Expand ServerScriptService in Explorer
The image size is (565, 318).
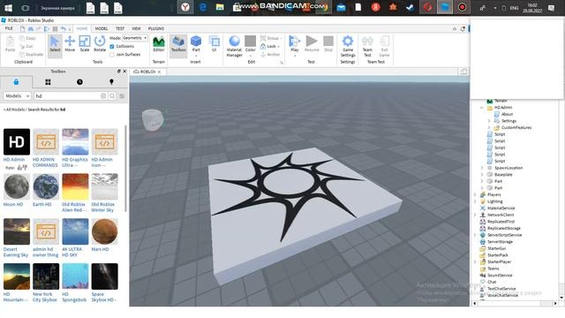tap(475, 235)
